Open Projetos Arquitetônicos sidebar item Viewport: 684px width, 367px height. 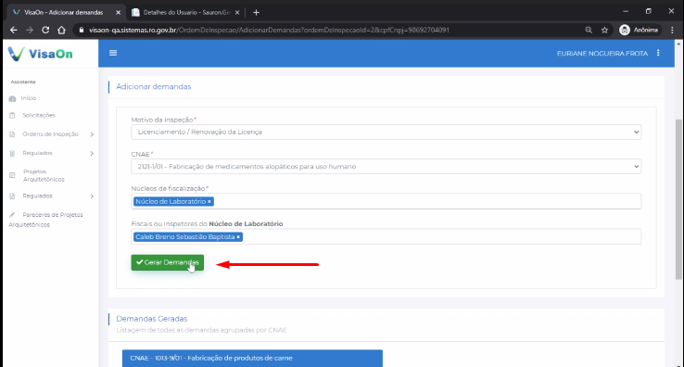[44, 175]
